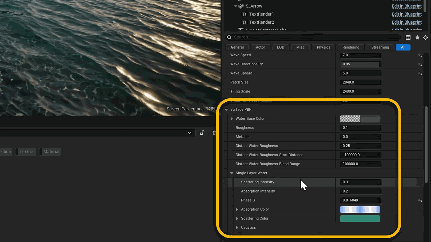Open Edit in Blueprint for TextRender1

pos(407,14)
